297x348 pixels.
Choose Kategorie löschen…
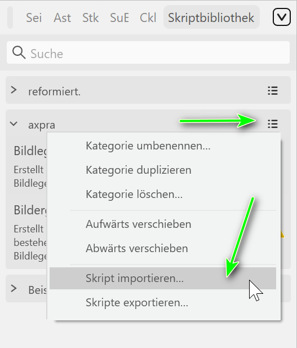click(x=163, y=194)
